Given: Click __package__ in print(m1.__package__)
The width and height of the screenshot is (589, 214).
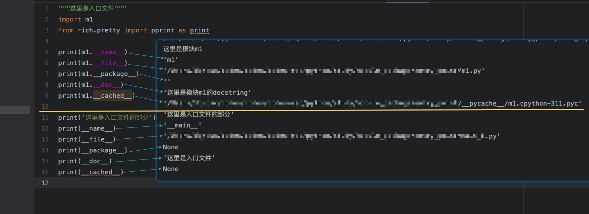Looking at the screenshot, I should coord(114,74).
